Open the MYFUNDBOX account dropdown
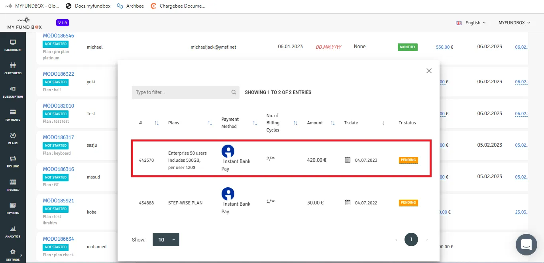 pos(514,23)
